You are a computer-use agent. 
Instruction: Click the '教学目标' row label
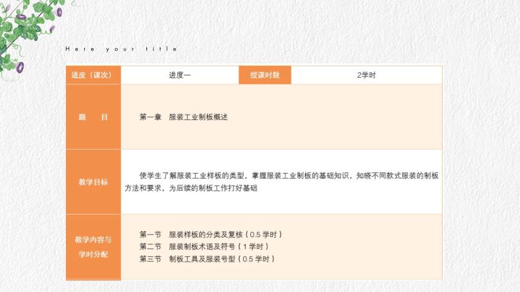(93, 182)
